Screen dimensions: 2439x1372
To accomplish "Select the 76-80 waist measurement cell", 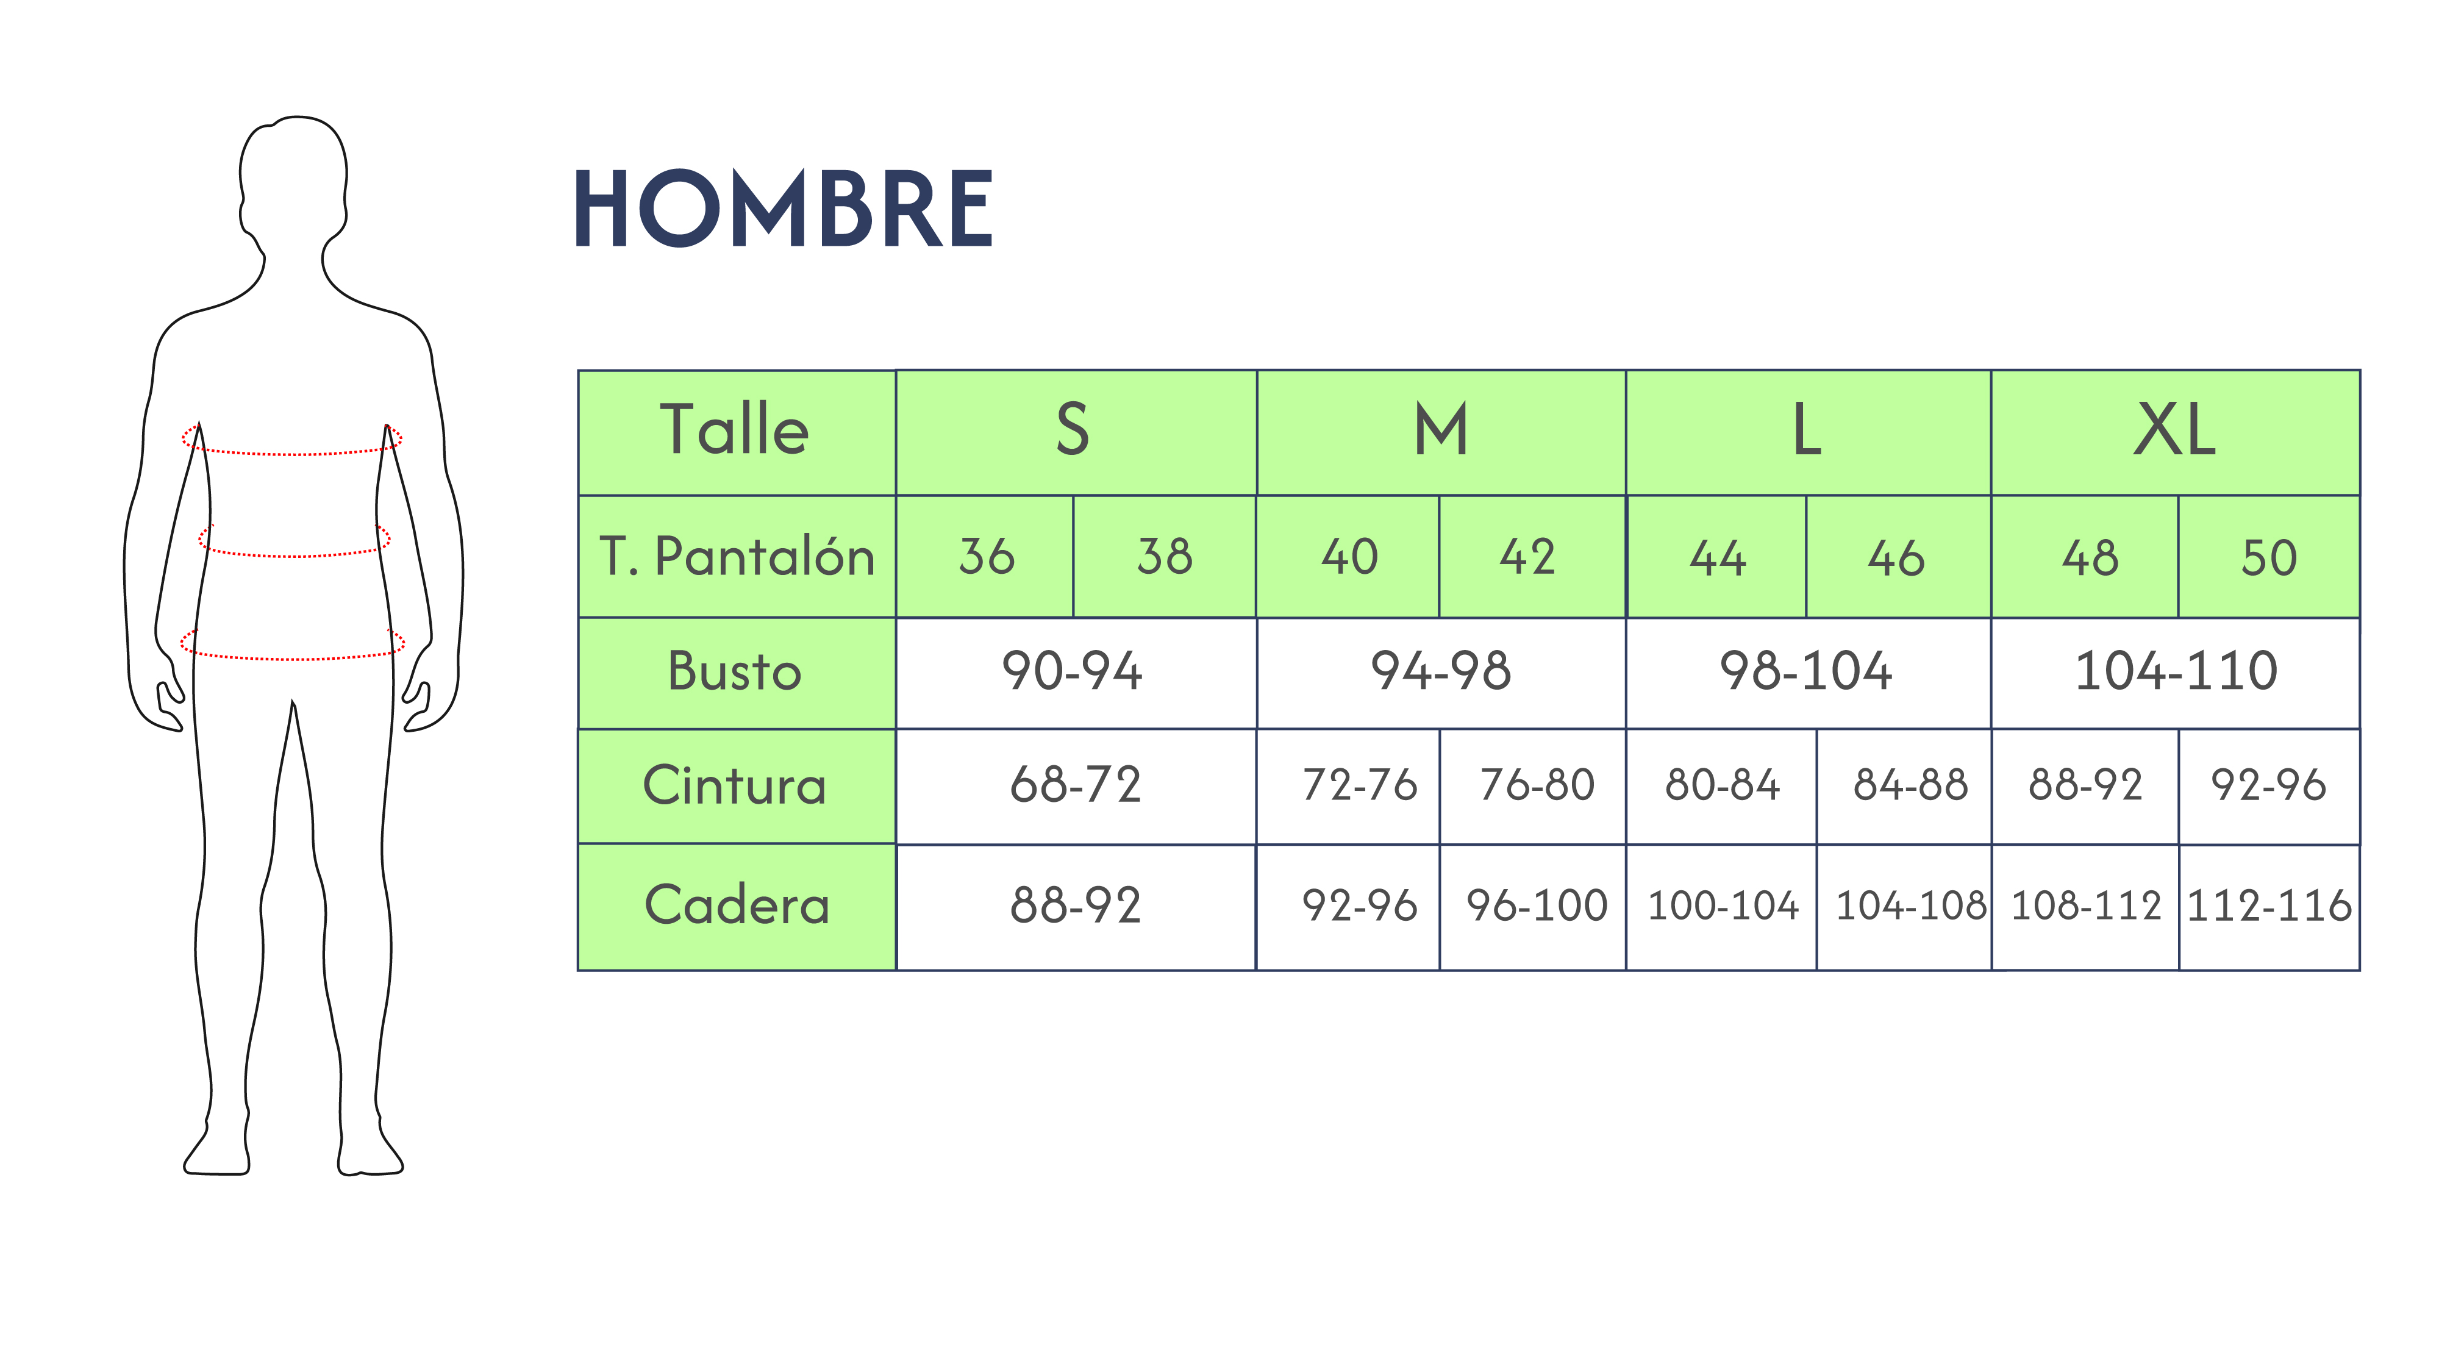I will click(1537, 786).
